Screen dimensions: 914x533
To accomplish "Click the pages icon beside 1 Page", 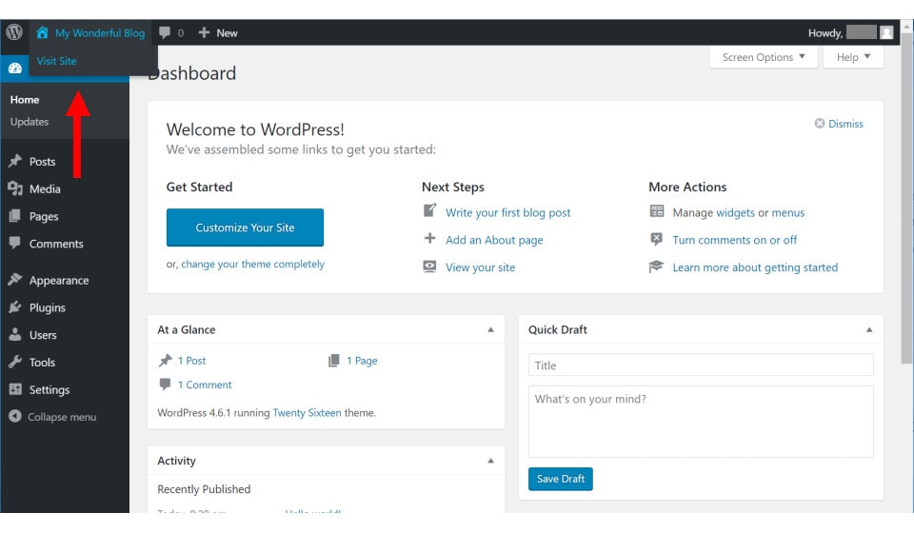I will pos(334,361).
